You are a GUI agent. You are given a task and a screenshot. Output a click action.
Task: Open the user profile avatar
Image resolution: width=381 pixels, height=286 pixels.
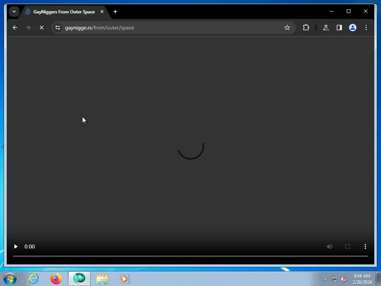(353, 28)
